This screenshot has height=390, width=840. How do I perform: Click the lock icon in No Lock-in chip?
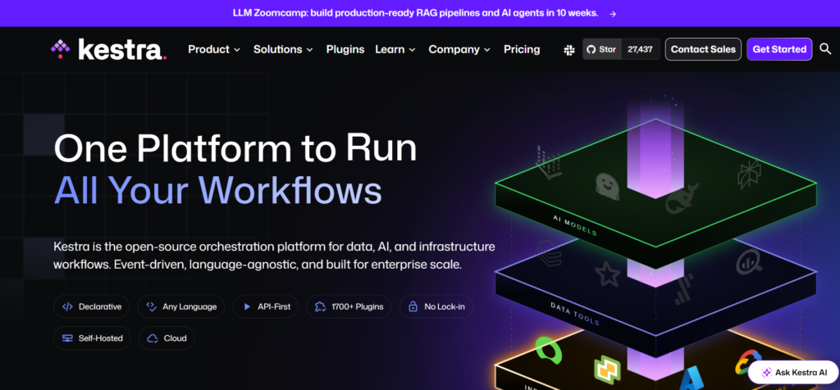(x=413, y=307)
